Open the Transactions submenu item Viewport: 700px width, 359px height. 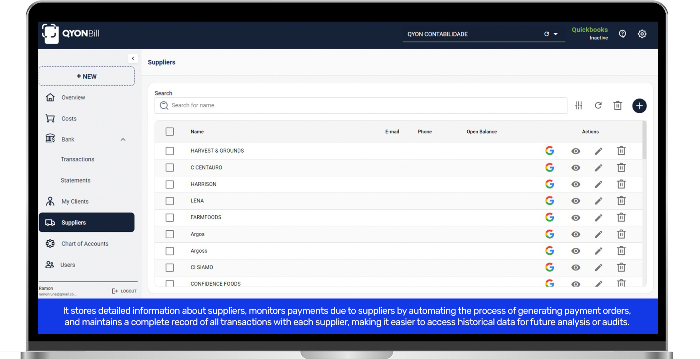[77, 159]
